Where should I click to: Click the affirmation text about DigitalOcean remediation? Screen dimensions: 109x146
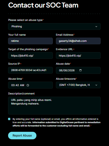coord(56,122)
